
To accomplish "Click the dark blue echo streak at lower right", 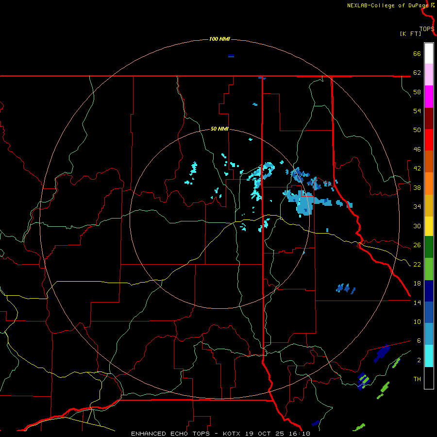I will click(x=382, y=353).
